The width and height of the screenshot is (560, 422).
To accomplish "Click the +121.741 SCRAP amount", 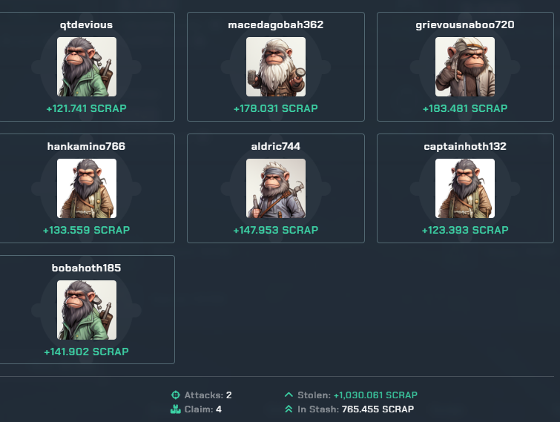I will [x=87, y=108].
